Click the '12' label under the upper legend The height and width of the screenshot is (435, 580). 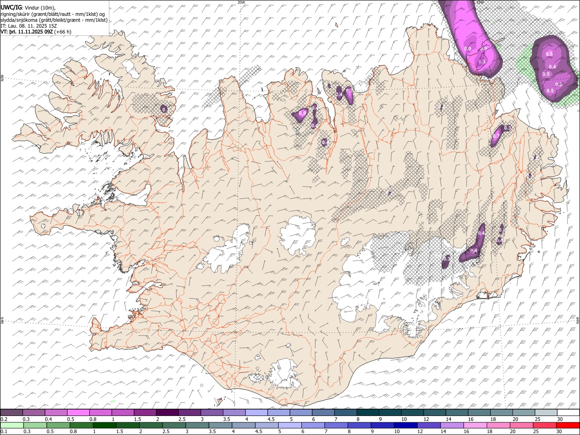pos(426,419)
